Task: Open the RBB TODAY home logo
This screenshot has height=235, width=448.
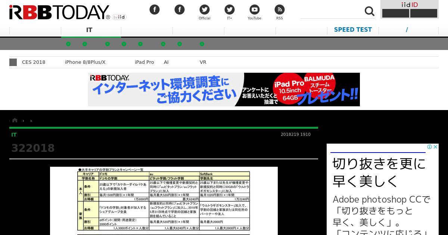Action: coord(59,12)
